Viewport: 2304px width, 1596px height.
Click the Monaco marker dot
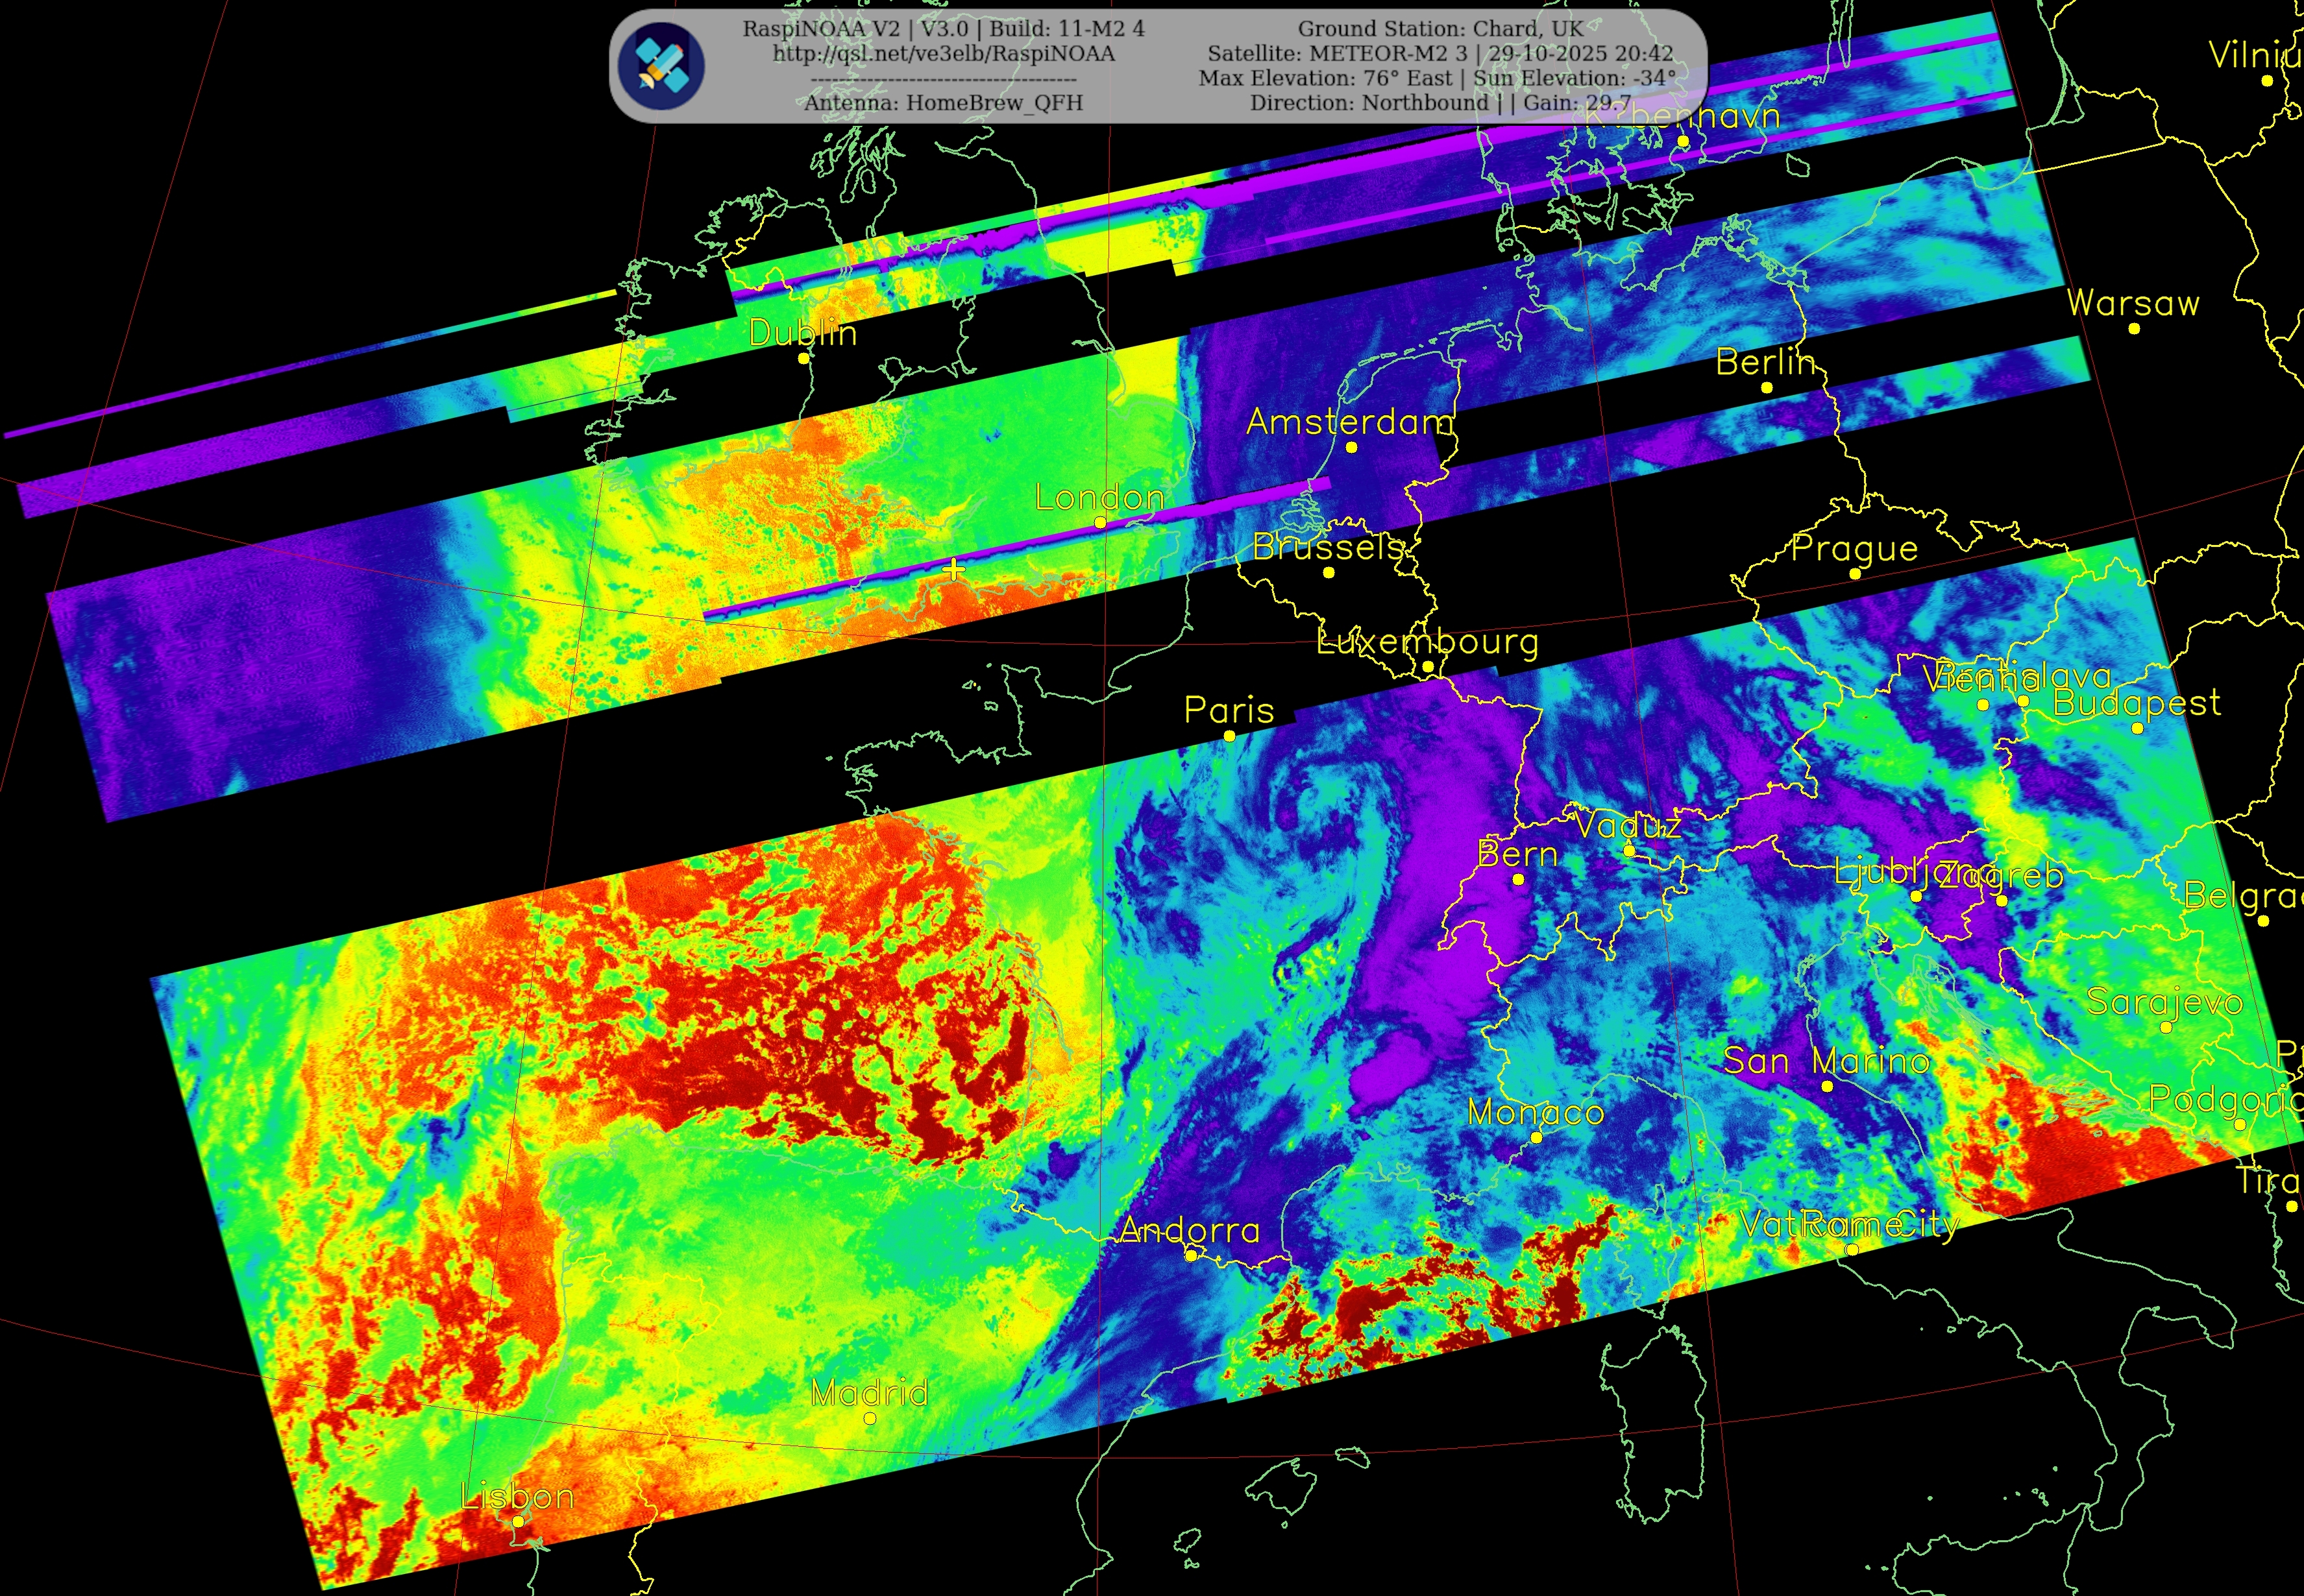[x=1537, y=1138]
